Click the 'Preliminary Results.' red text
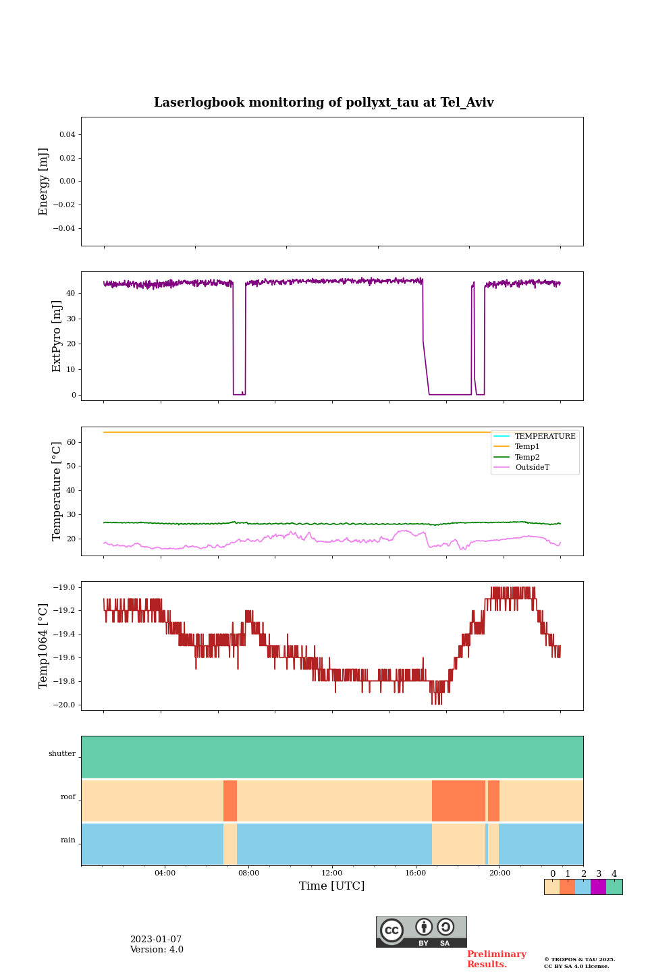The width and height of the screenshot is (648, 972). click(x=496, y=959)
